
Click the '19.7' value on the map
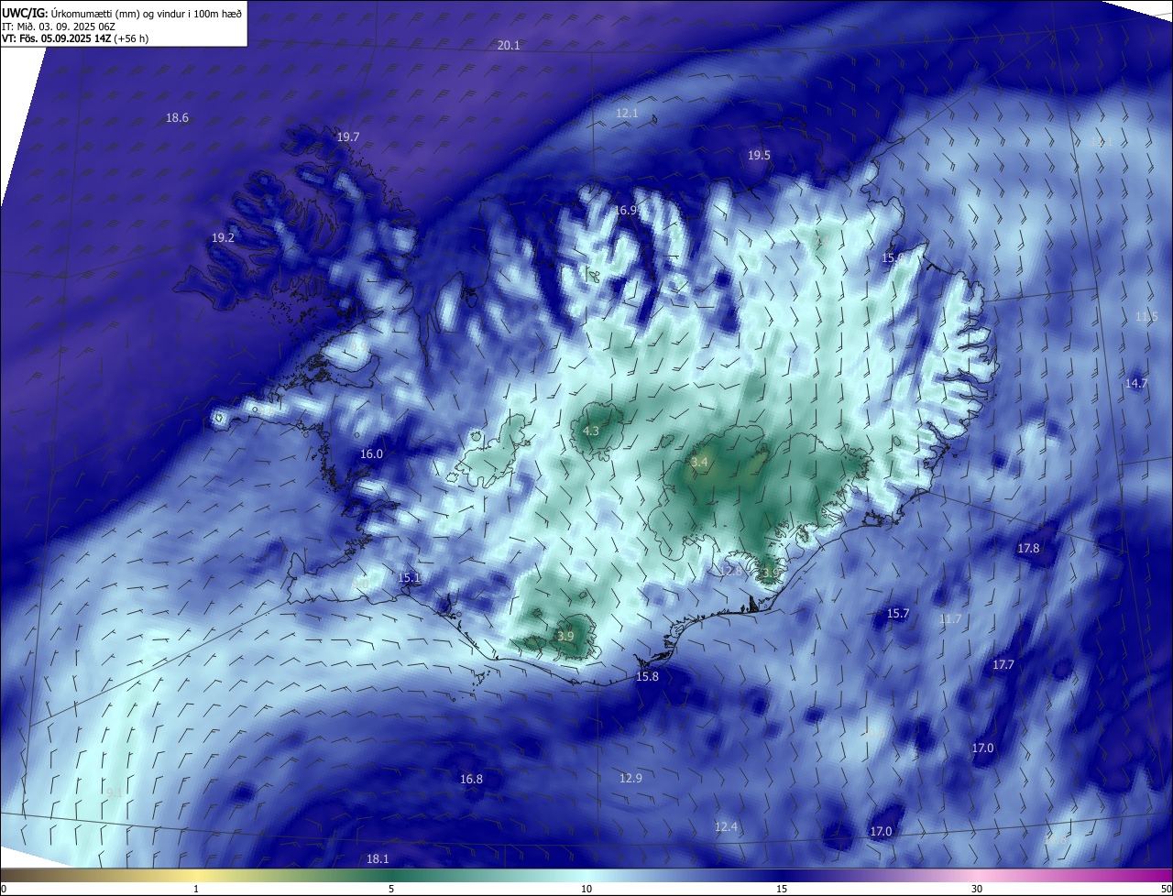point(348,137)
